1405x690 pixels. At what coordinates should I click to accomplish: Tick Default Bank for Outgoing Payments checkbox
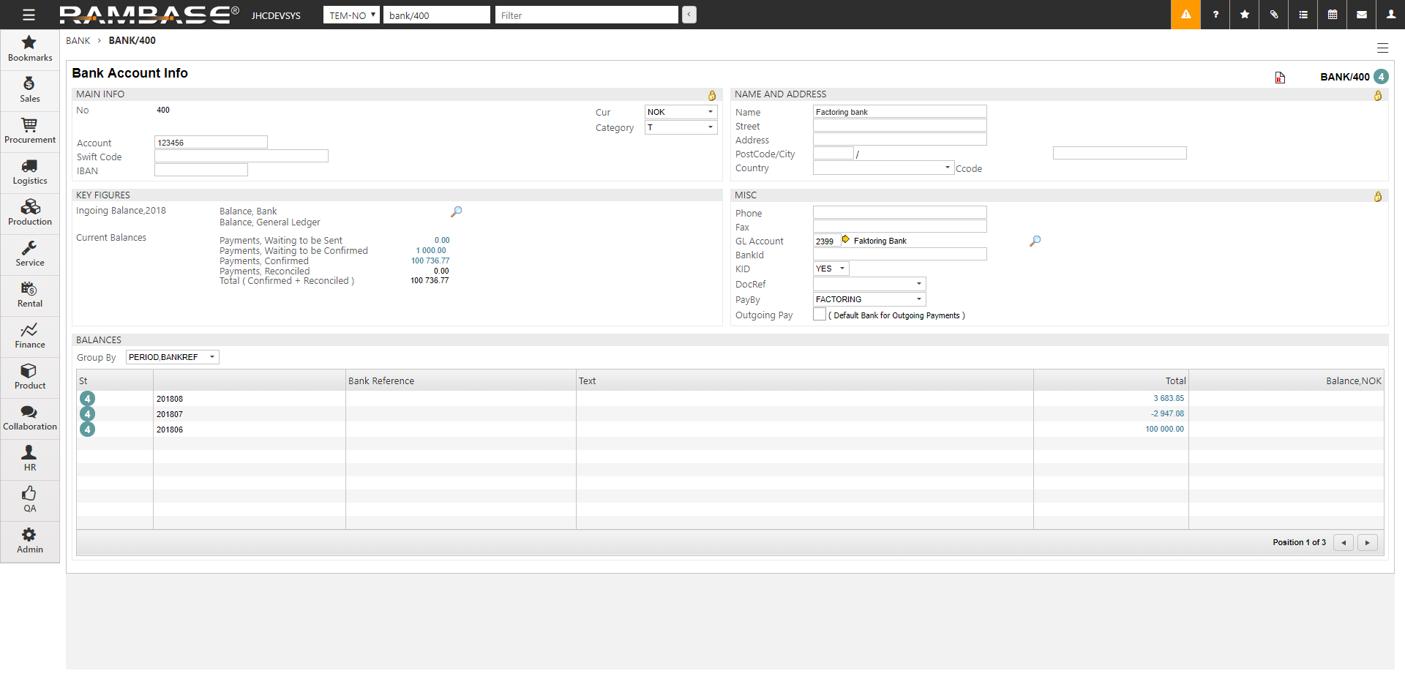point(820,315)
